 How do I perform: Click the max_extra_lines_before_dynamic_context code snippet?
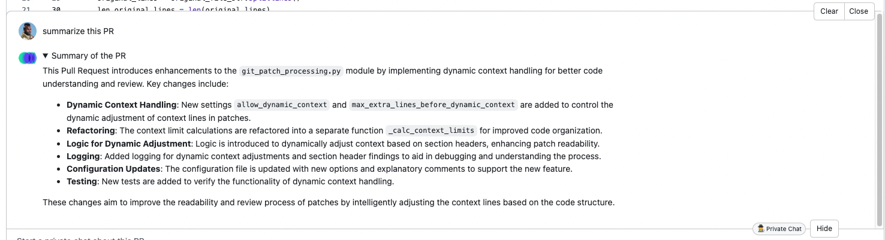pos(433,105)
